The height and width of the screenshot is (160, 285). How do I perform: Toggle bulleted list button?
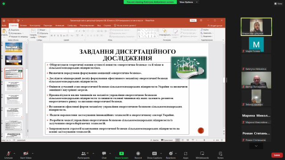click(88, 31)
